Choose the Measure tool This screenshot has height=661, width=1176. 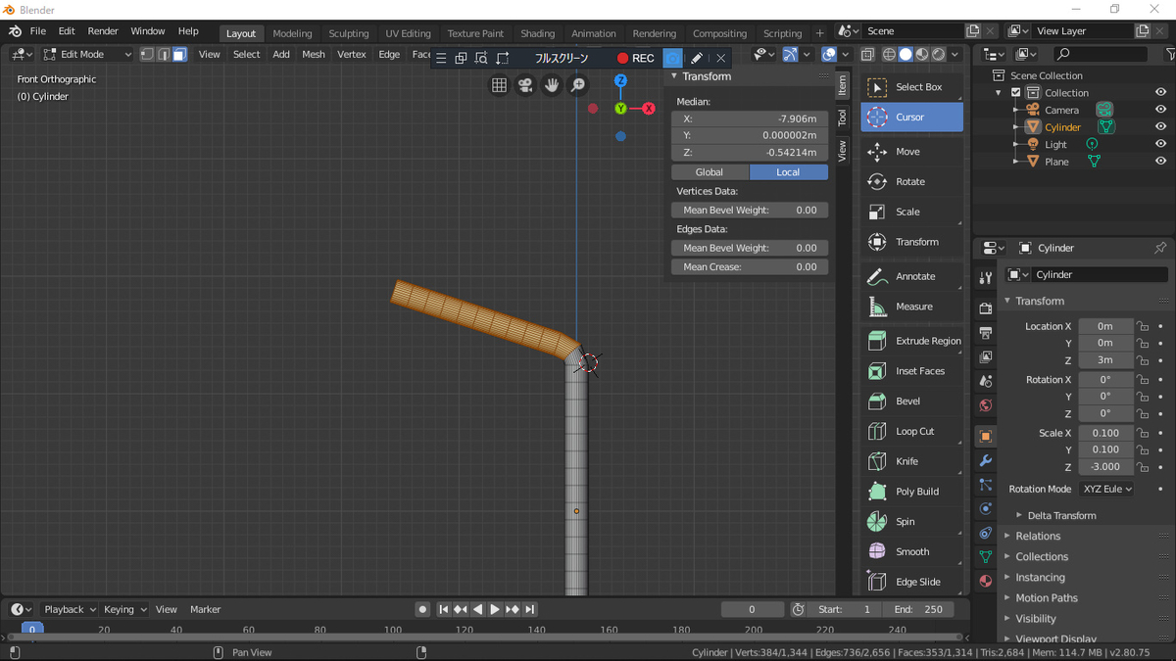click(x=911, y=307)
